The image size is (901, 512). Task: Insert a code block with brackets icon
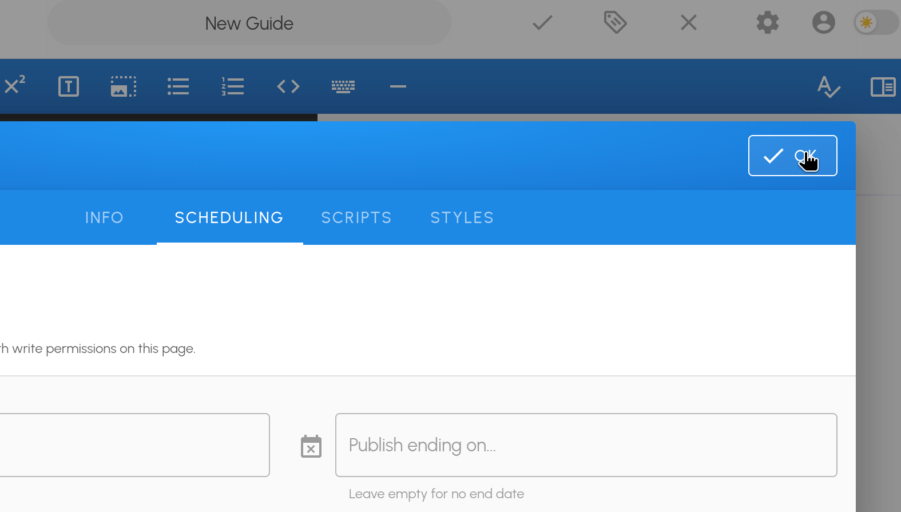point(288,86)
